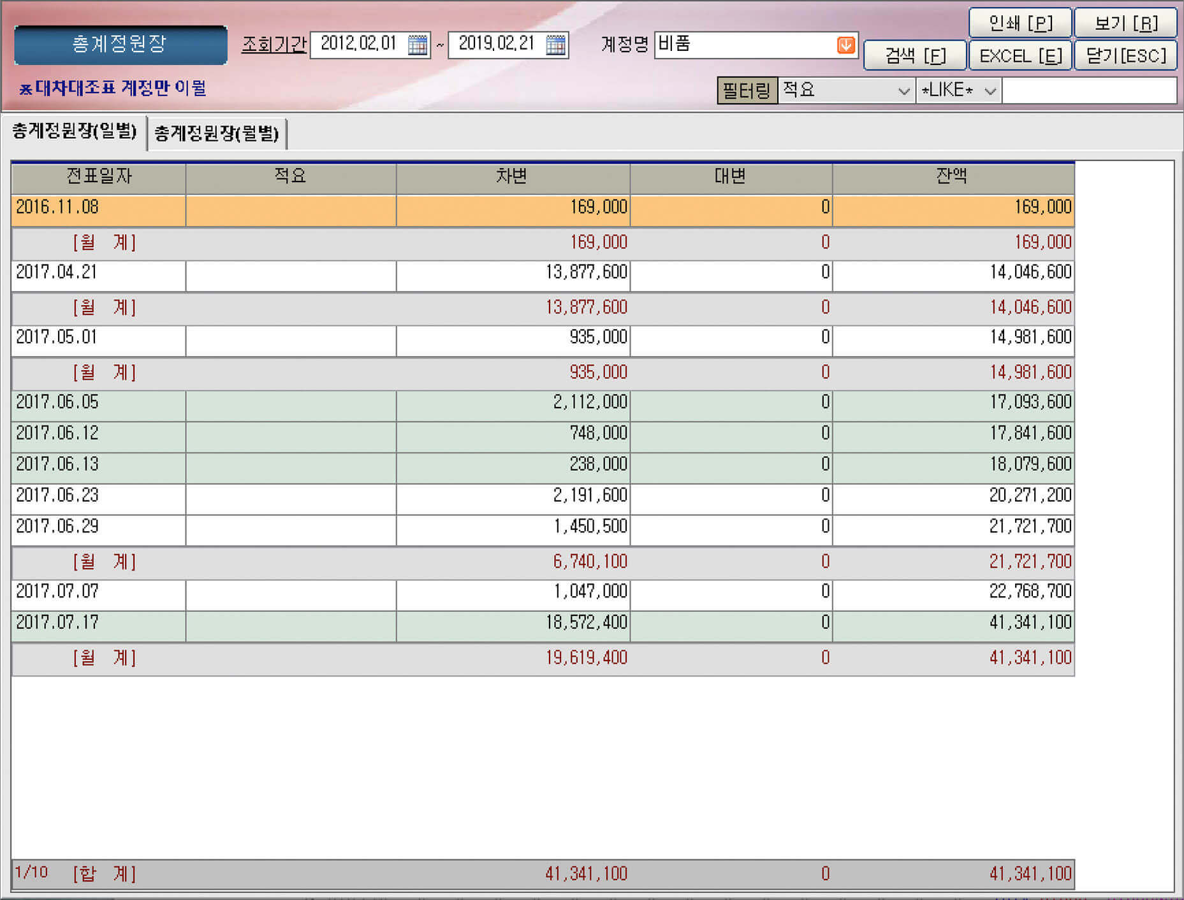Click grand total debit 41,341,100 in 합계 row
Image resolution: width=1184 pixels, height=900 pixels.
587,874
